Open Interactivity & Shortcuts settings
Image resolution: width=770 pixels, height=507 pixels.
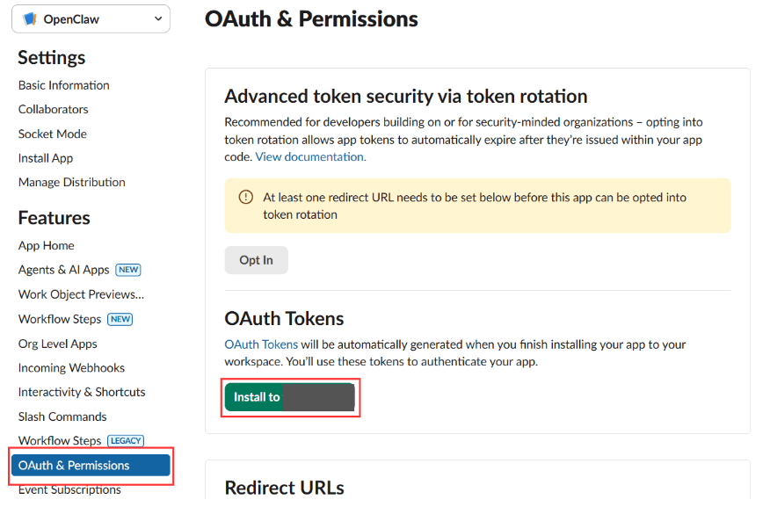pos(82,392)
